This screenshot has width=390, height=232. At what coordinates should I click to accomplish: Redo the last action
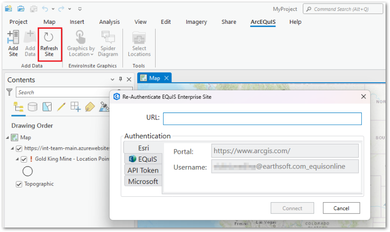coord(61,9)
